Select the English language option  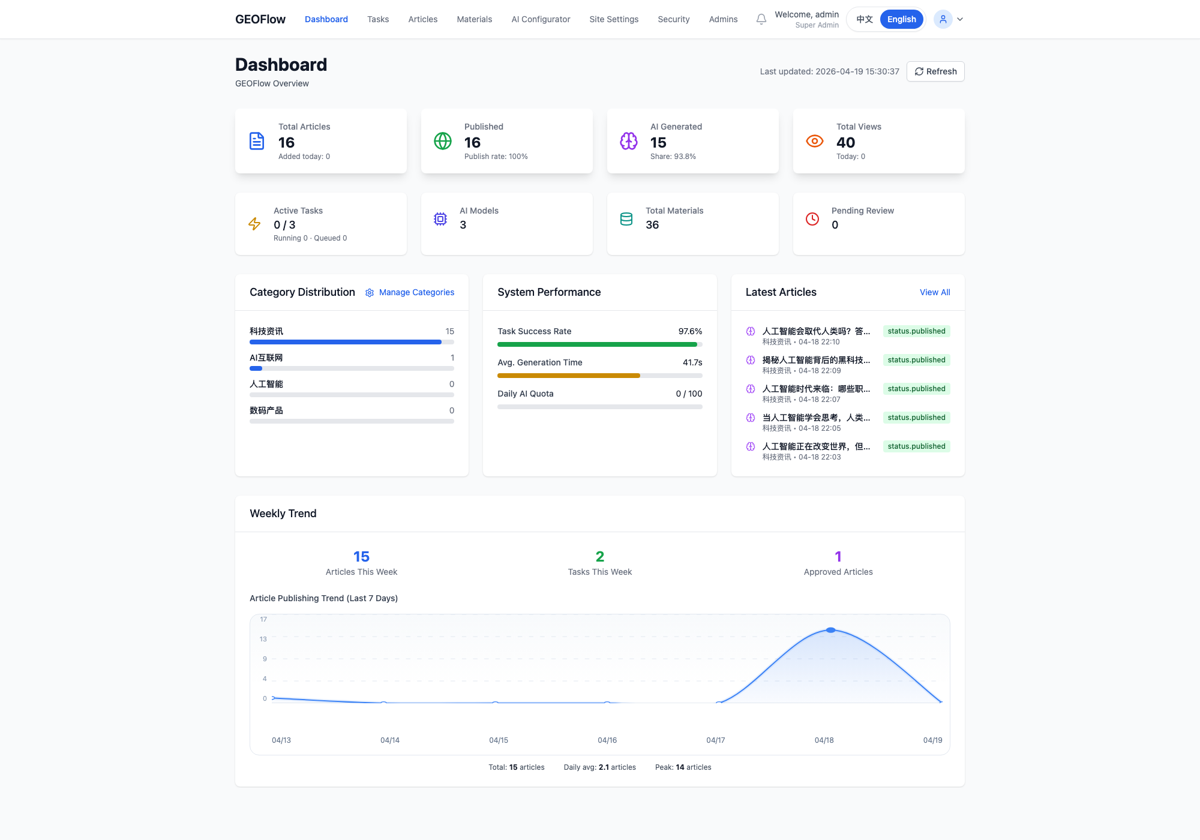[901, 19]
